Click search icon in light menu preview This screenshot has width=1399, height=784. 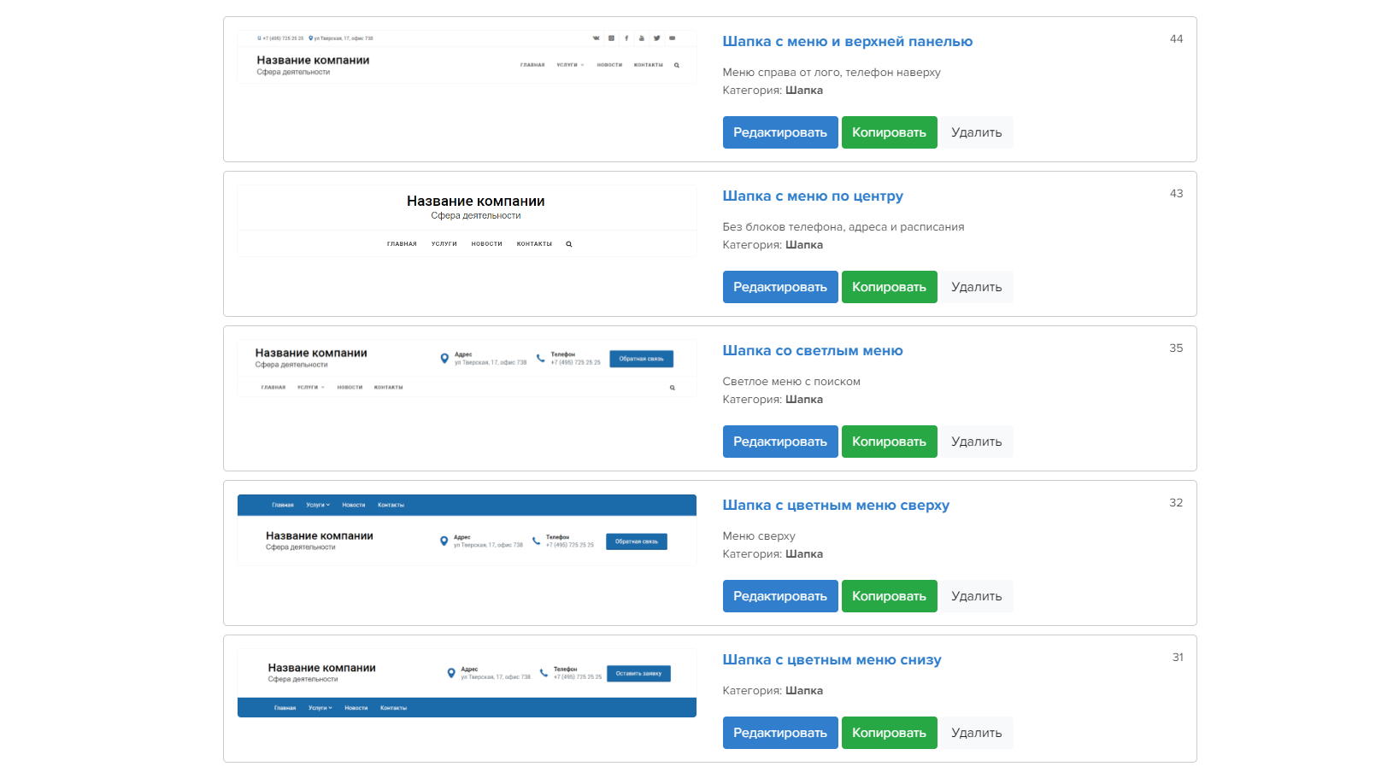coord(673,388)
